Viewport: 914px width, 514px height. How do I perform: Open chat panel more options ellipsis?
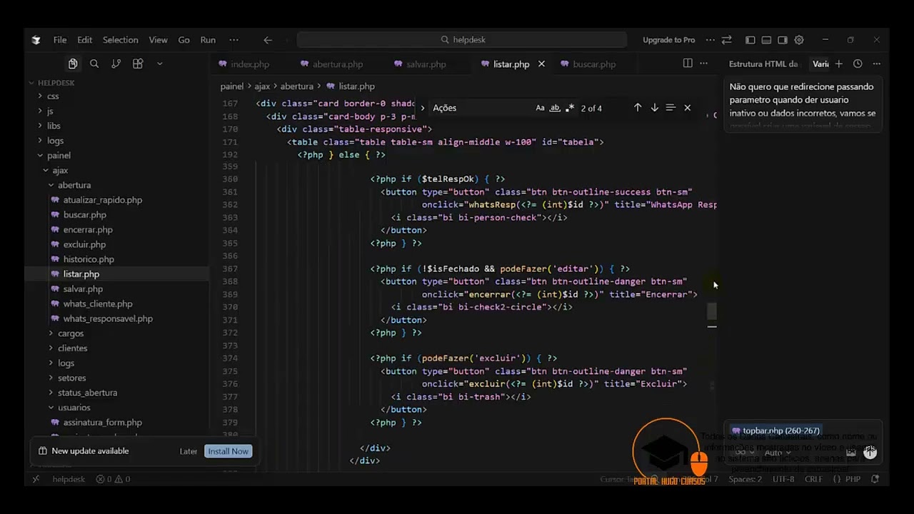coord(876,64)
